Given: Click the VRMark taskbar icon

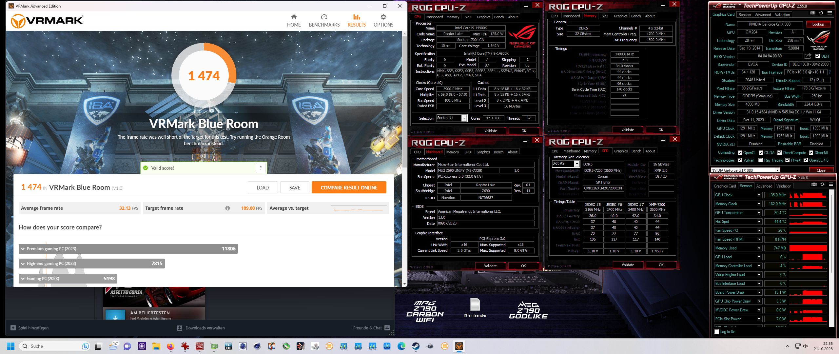Looking at the screenshot, I should click(x=459, y=346).
